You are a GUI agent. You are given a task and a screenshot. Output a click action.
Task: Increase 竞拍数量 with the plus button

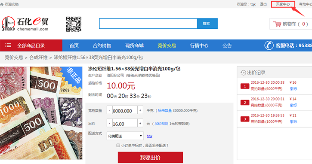pyautogui.click(x=140, y=110)
